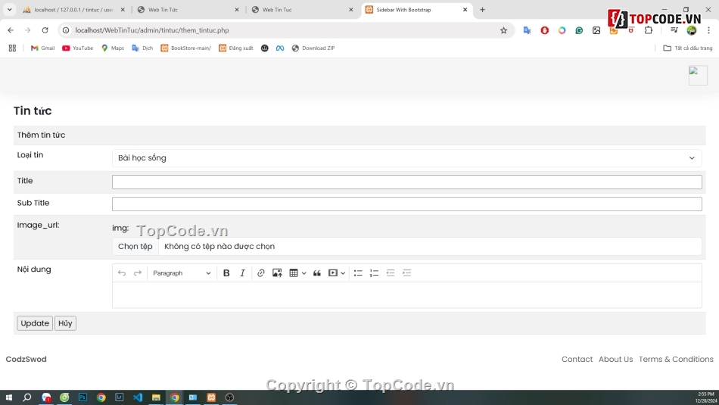Go back to the previous page
The image size is (719, 405).
click(11, 30)
